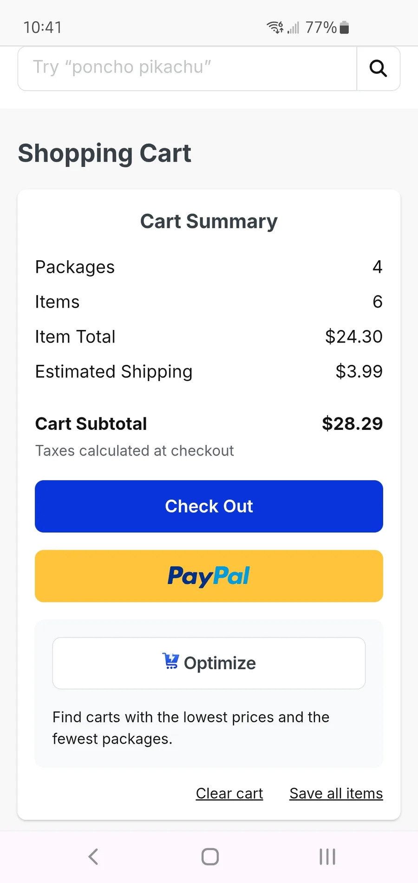This screenshot has height=883, width=418.
Task: Pay using the PayPal button
Action: 209,576
